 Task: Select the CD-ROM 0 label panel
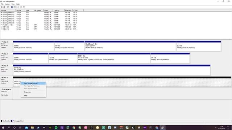coord(7,94)
